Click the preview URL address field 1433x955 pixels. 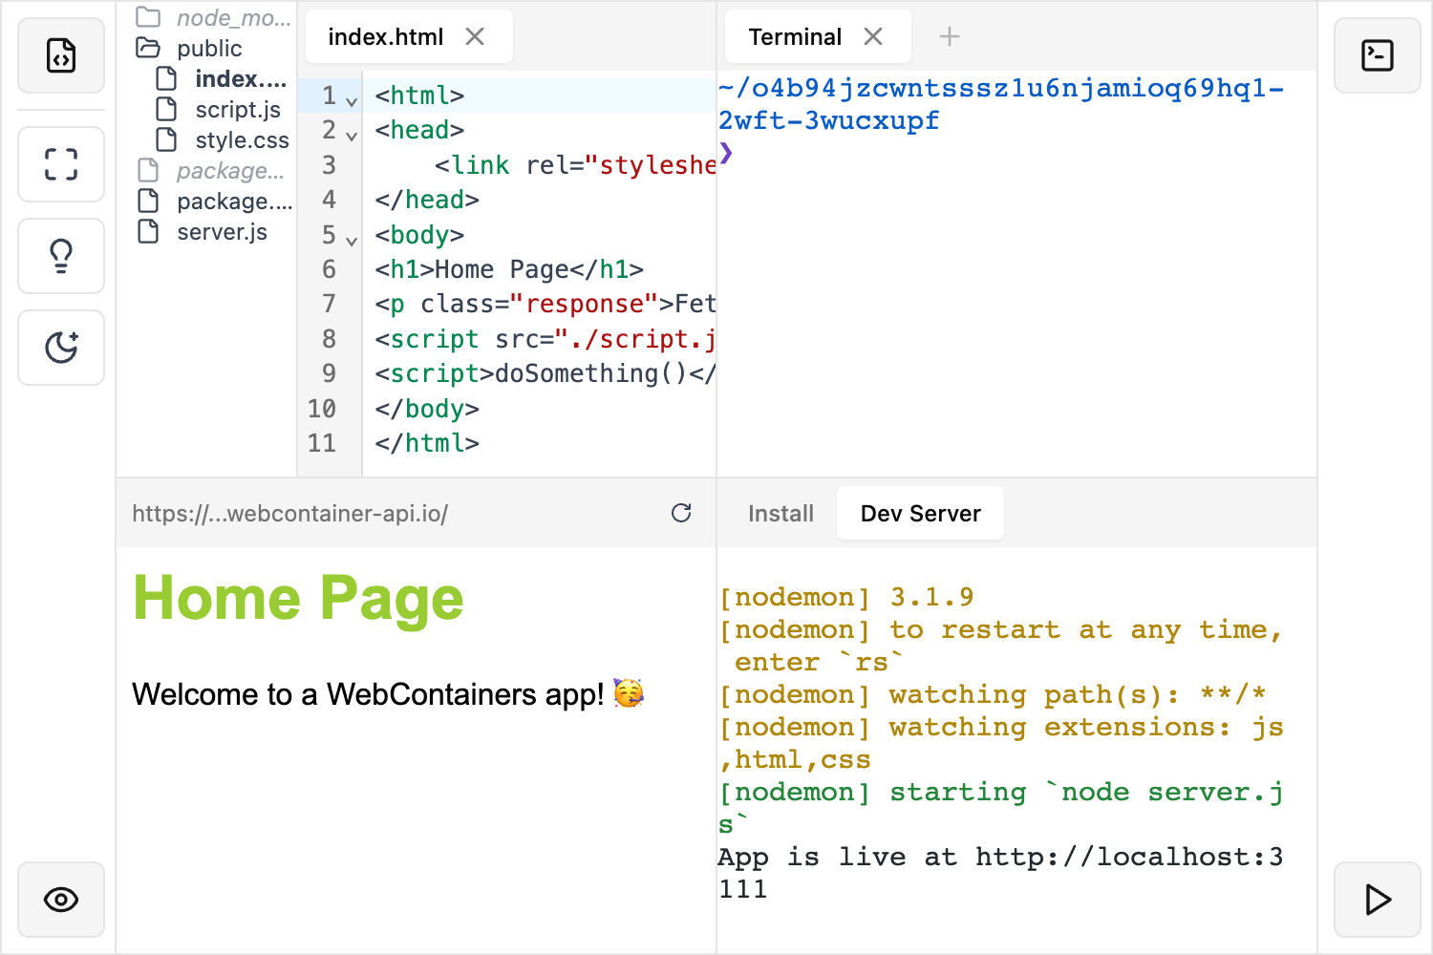point(289,513)
